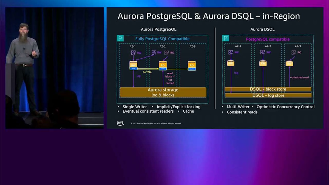
Task: Click the AZ-3 label in Aurora DSQL diagram
Action: click(298, 46)
